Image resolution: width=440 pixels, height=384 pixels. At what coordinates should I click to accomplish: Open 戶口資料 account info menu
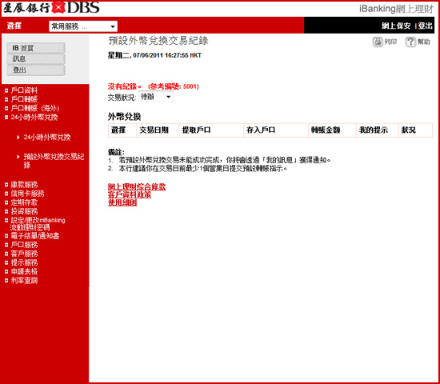[x=24, y=90]
